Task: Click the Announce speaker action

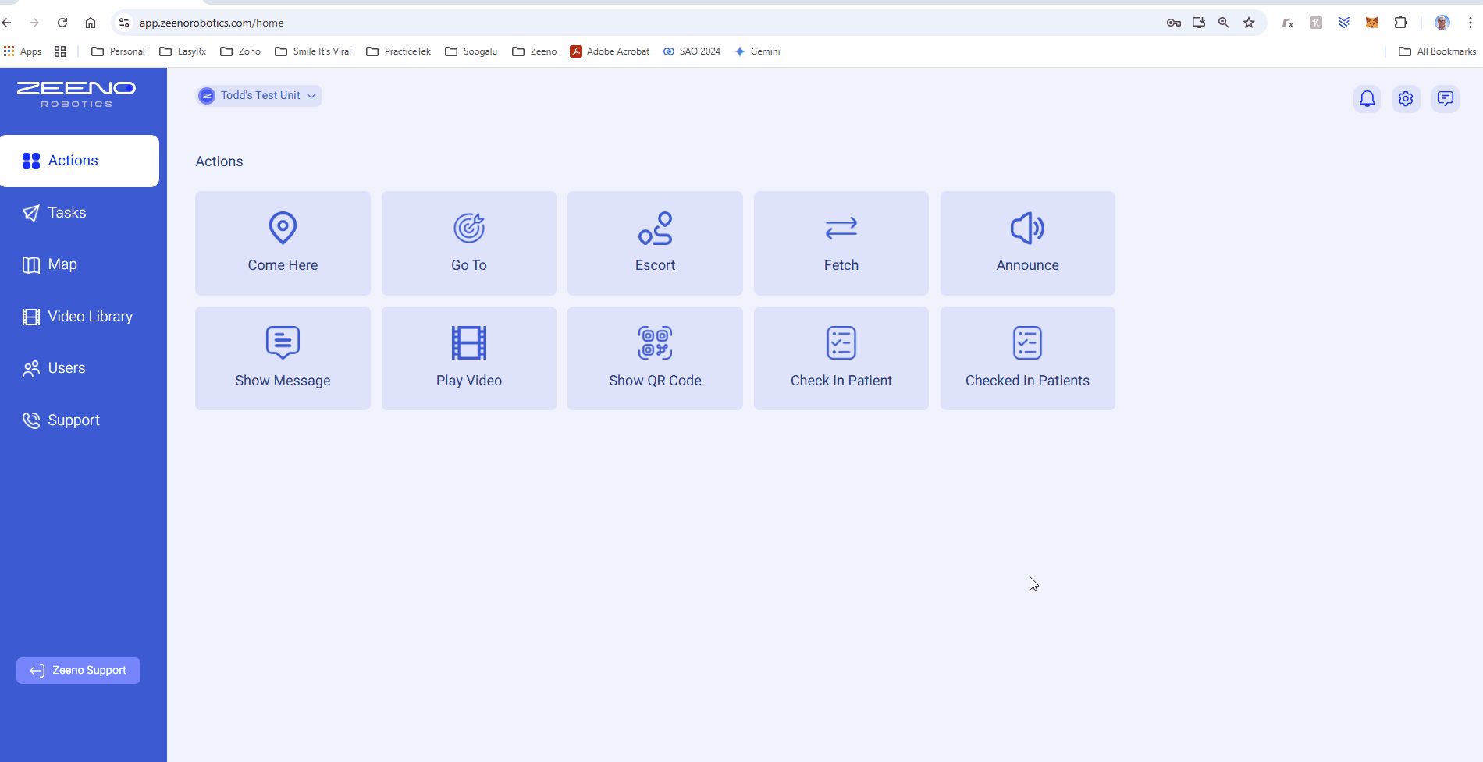Action: (1027, 243)
